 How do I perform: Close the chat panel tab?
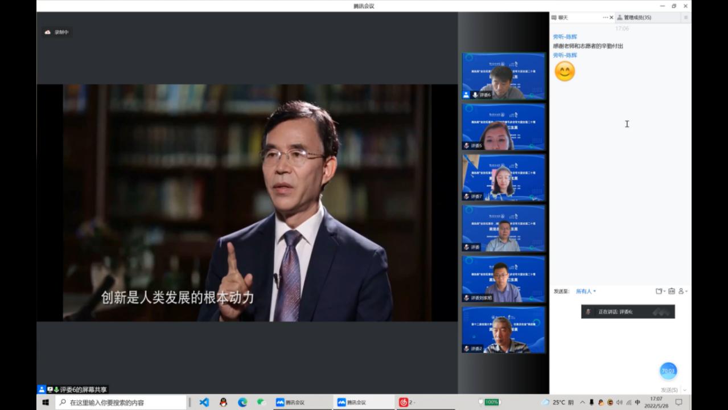point(612,18)
